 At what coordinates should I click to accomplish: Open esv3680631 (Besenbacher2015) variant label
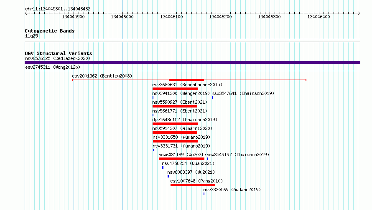(187, 85)
